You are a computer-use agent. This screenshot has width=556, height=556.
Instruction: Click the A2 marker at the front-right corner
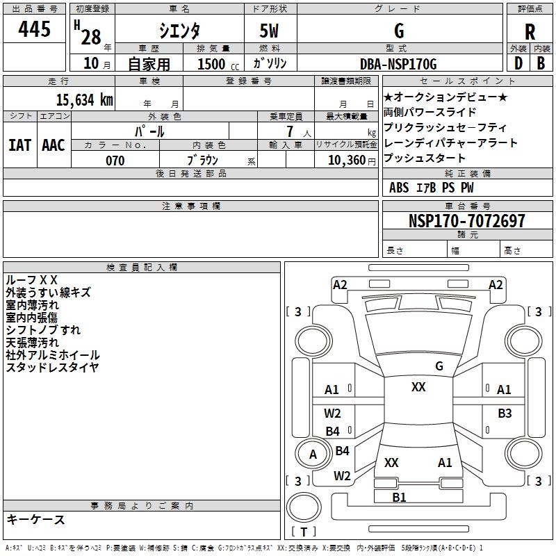[496, 285]
